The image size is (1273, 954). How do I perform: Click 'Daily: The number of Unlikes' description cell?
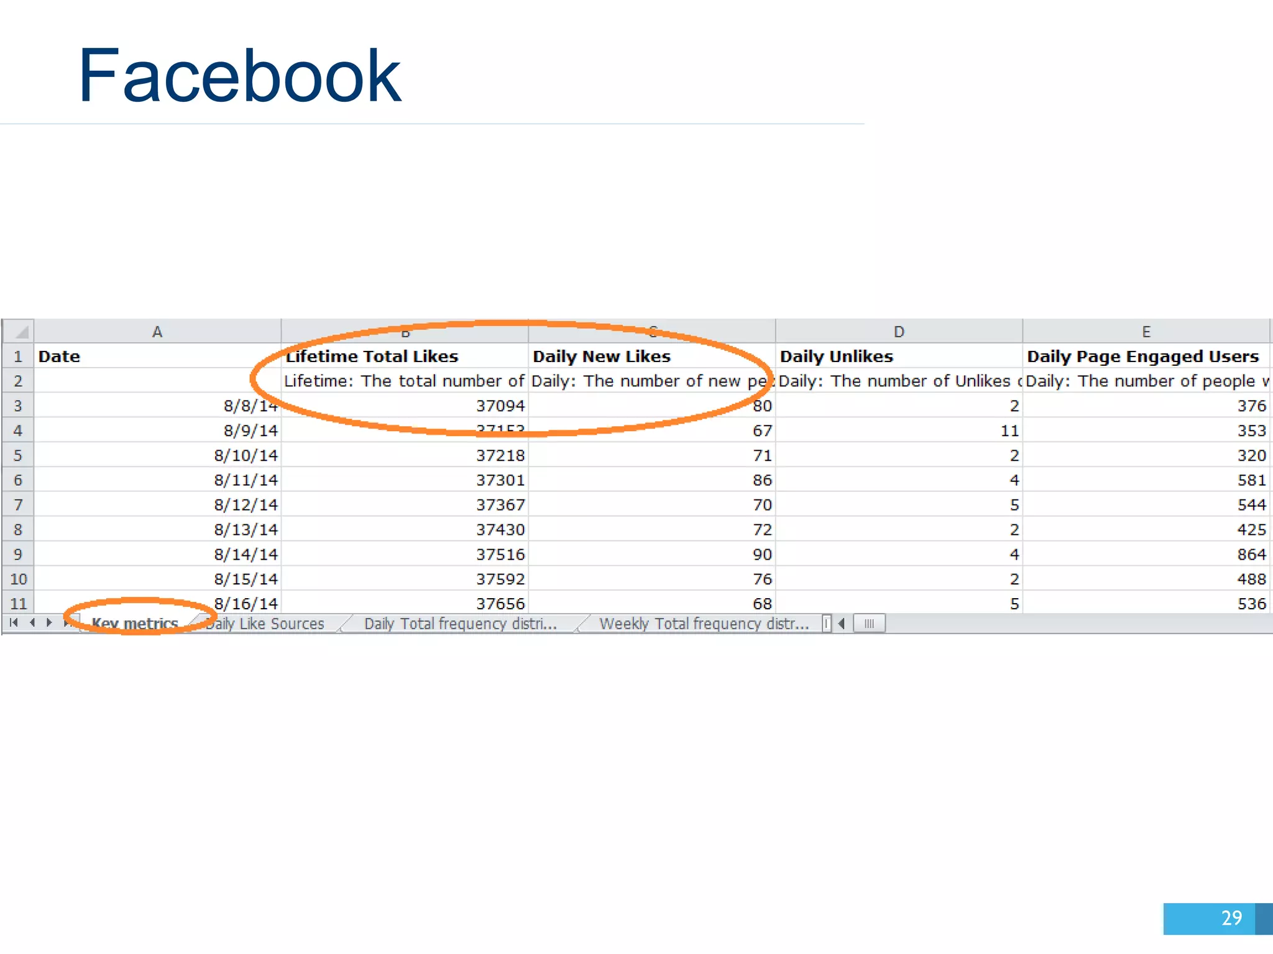tap(899, 381)
